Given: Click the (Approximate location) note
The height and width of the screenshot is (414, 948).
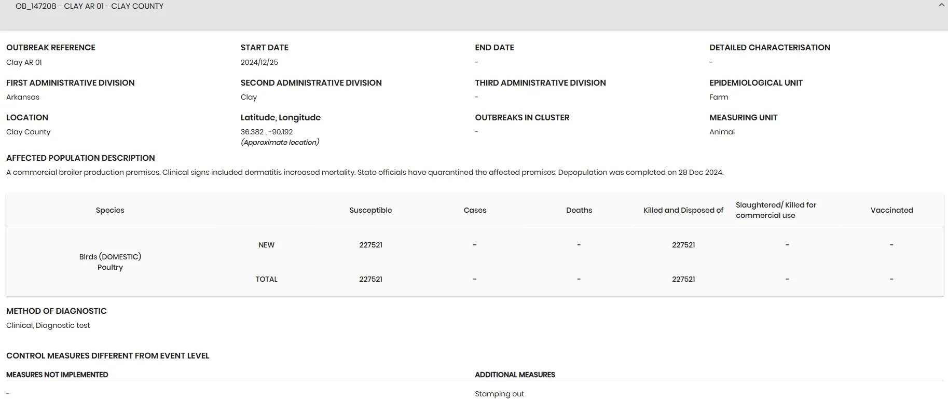Looking at the screenshot, I should 280,142.
